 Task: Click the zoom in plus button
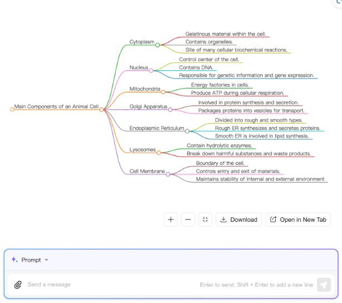click(x=170, y=219)
